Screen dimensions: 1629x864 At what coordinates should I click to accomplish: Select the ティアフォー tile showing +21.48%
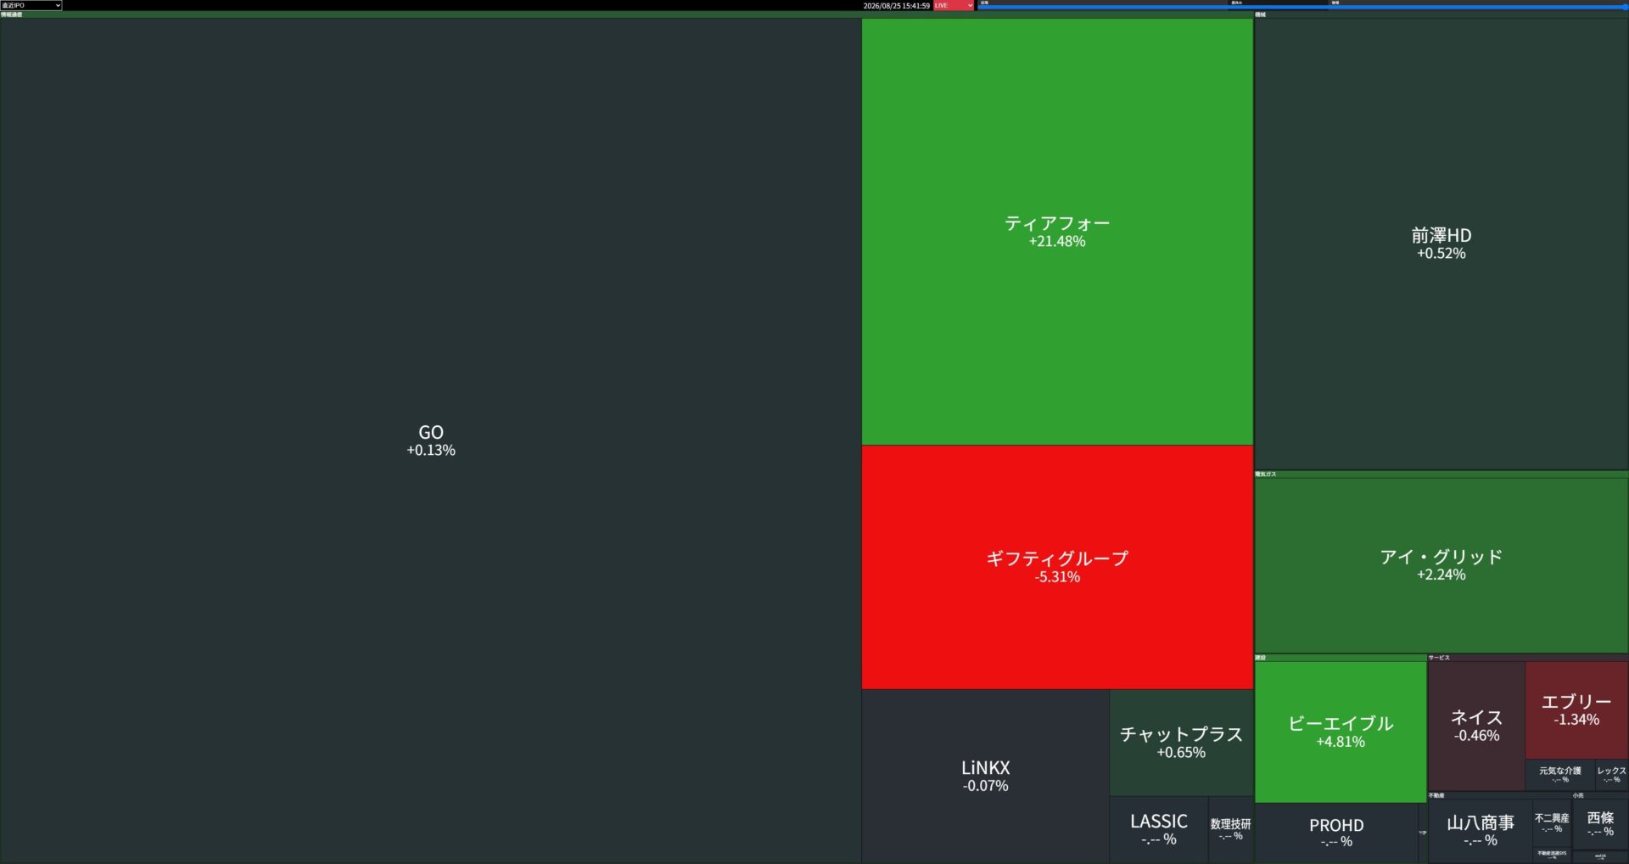[1057, 232]
